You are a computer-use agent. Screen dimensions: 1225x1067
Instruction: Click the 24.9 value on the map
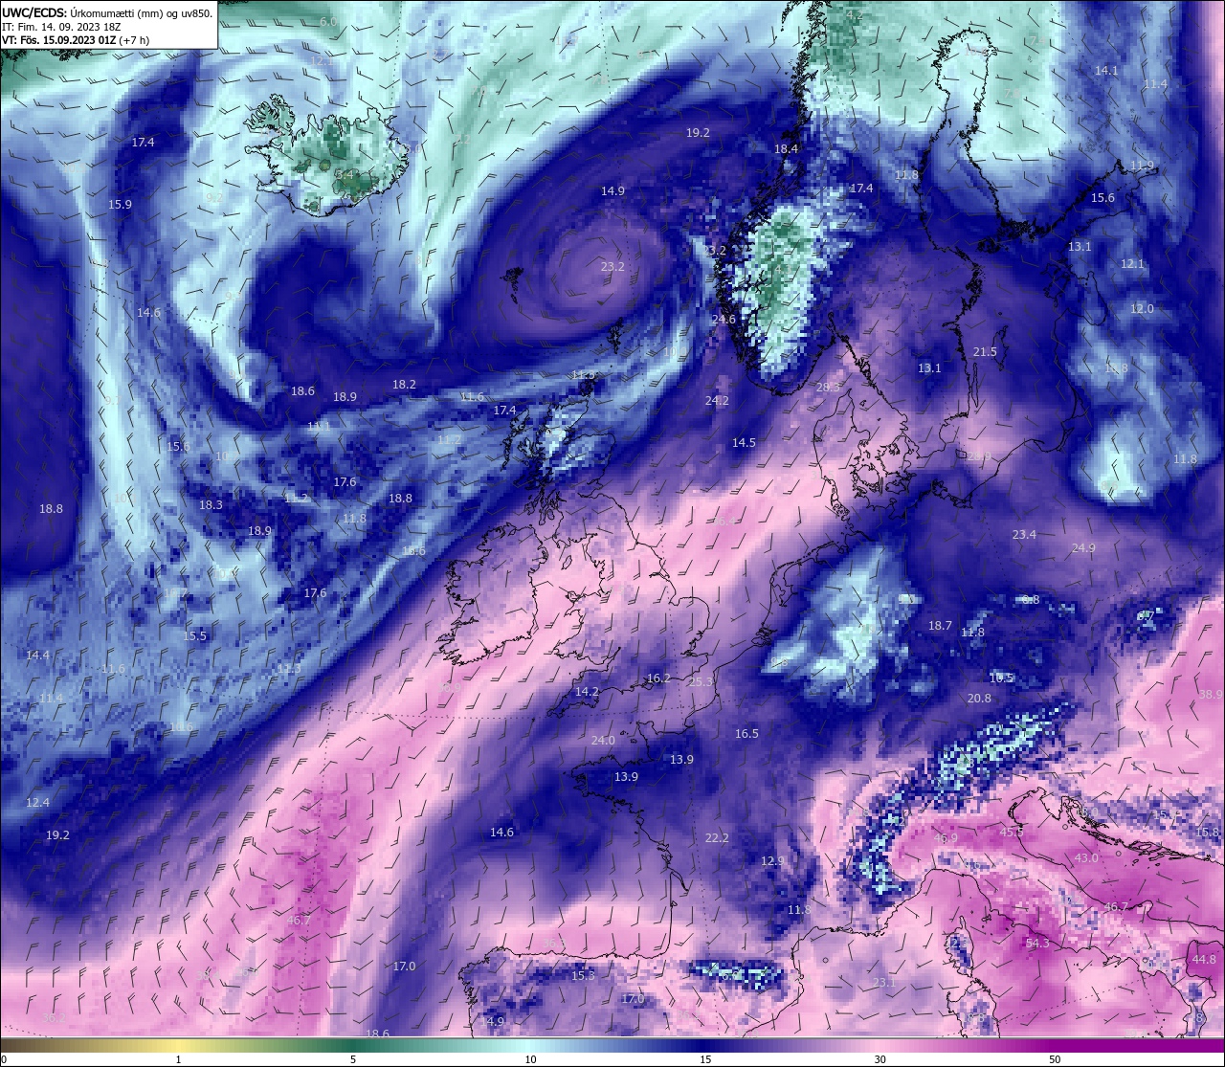[x=1083, y=547]
